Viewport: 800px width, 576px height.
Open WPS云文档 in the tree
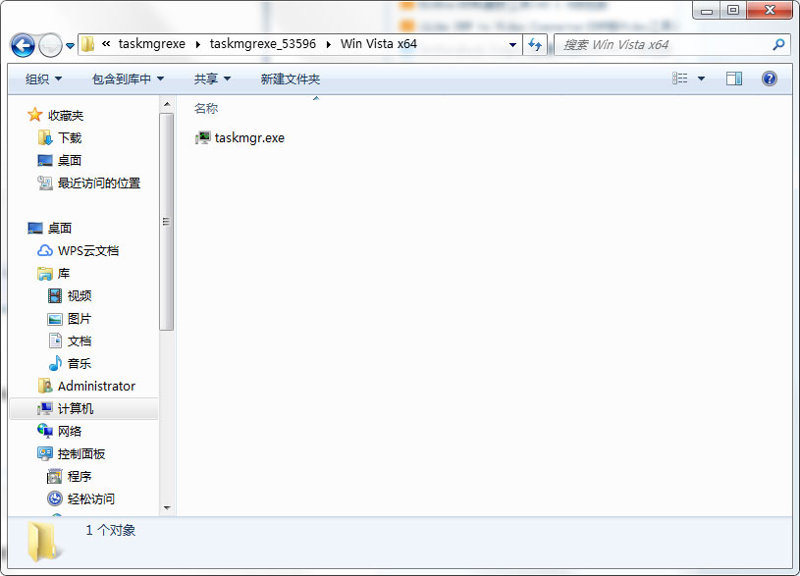pyautogui.click(x=88, y=251)
